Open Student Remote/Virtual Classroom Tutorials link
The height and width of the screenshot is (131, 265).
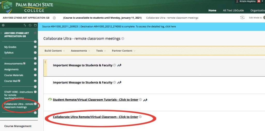(95, 100)
